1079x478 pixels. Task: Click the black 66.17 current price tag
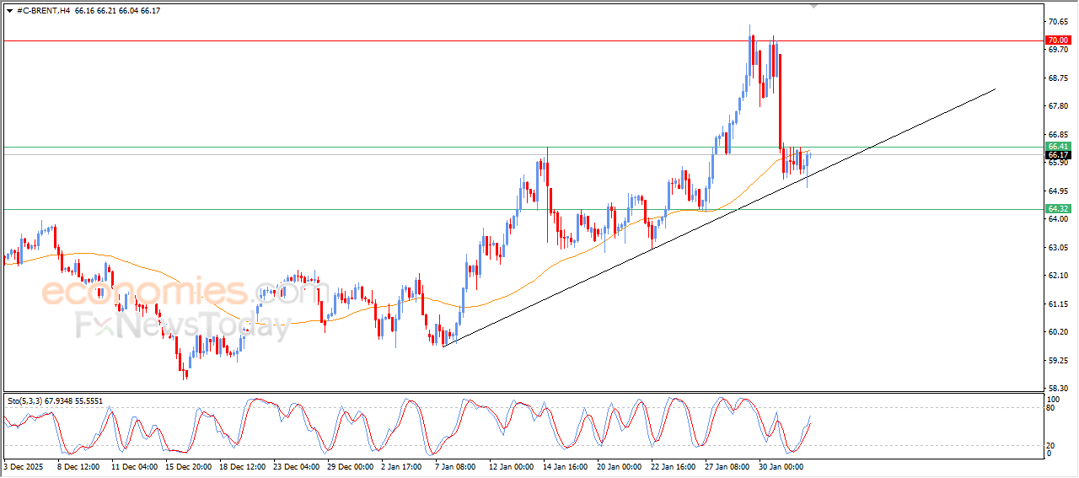coord(1057,155)
